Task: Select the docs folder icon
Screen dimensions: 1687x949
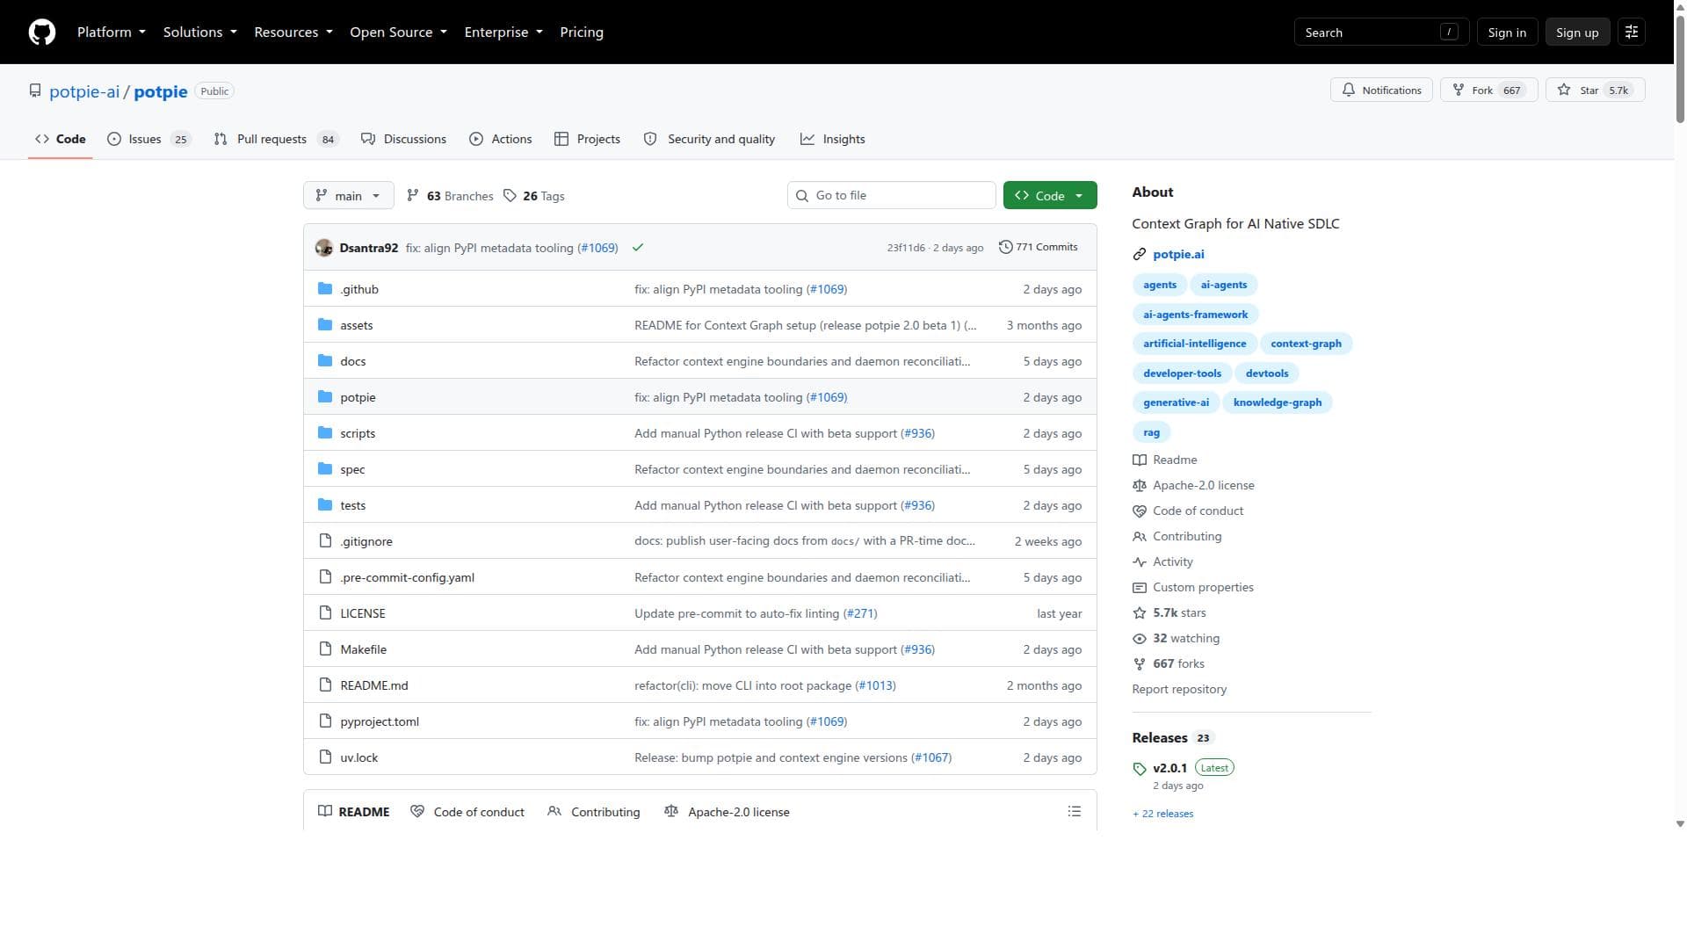Action: 325,361
